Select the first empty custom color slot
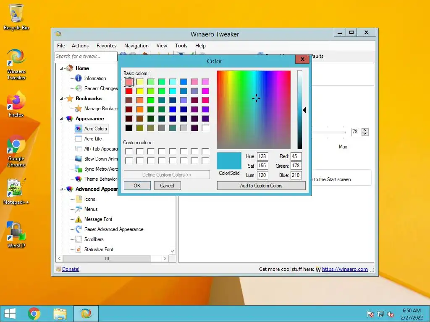The image size is (430, 322). (x=129, y=151)
